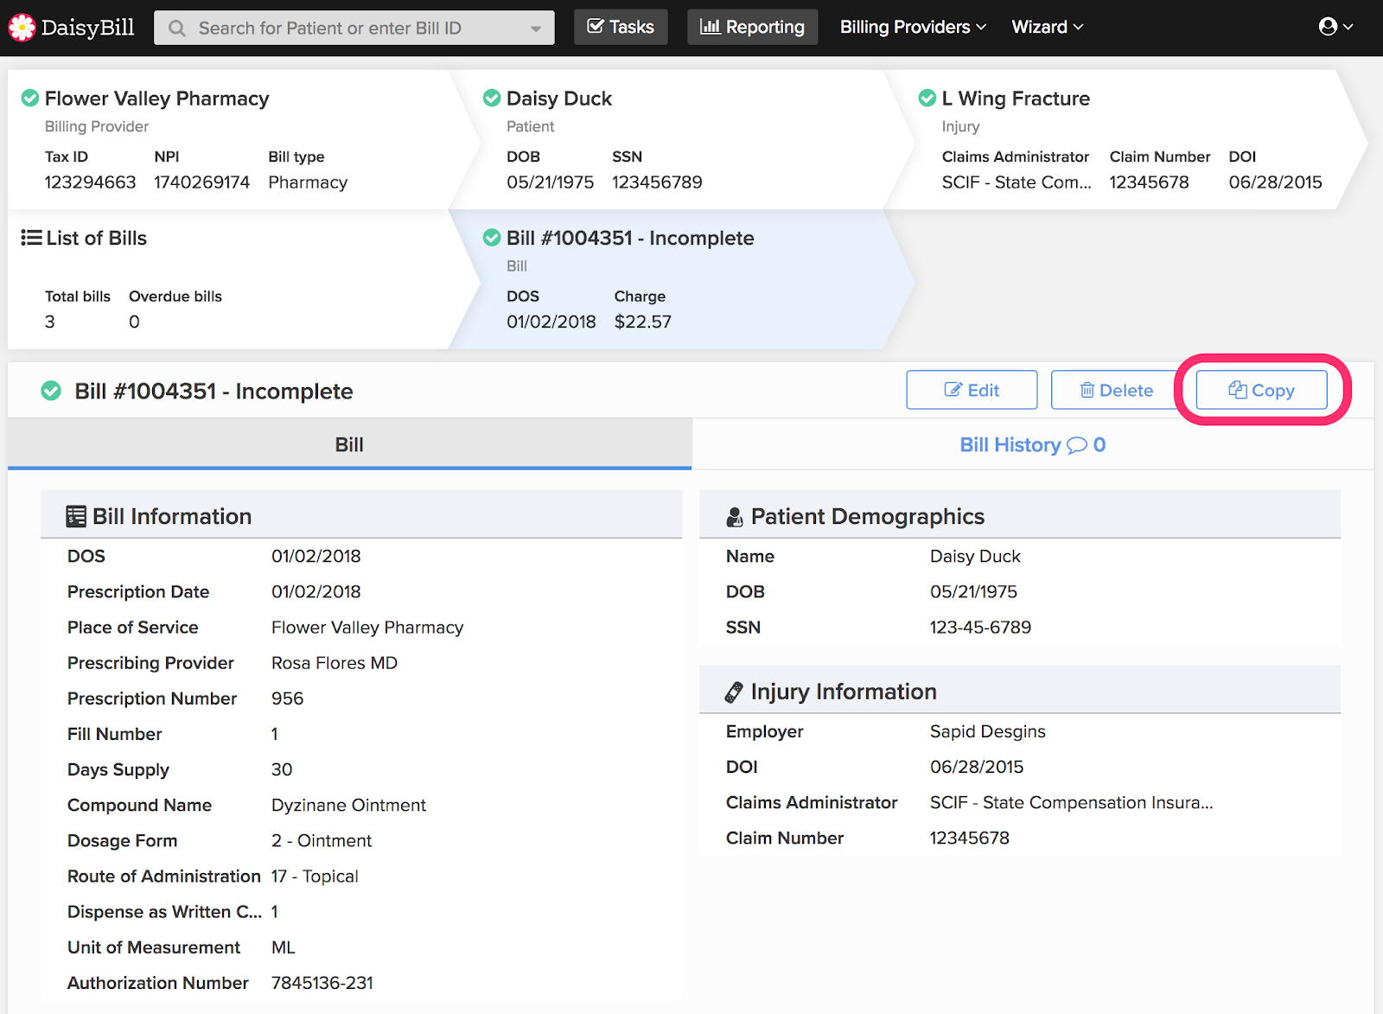Click Claim Number 12345678 in Injury Information
The image size is (1383, 1014).
(970, 839)
